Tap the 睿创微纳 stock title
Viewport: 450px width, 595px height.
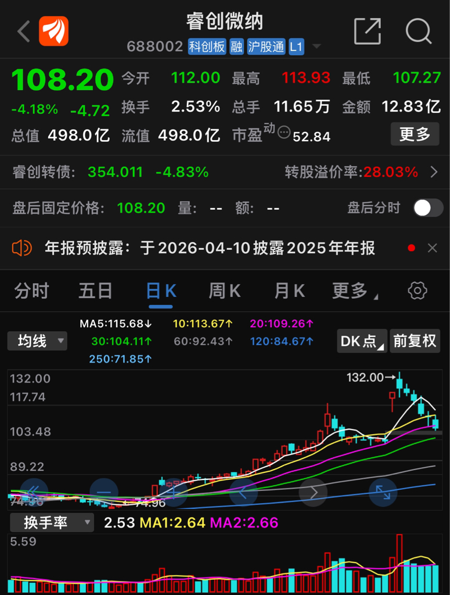(225, 21)
